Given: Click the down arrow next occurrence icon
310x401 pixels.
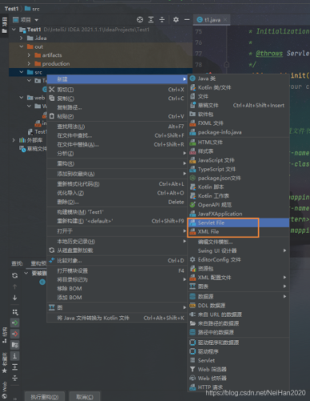Looking at the screenshot, I should point(15,298).
